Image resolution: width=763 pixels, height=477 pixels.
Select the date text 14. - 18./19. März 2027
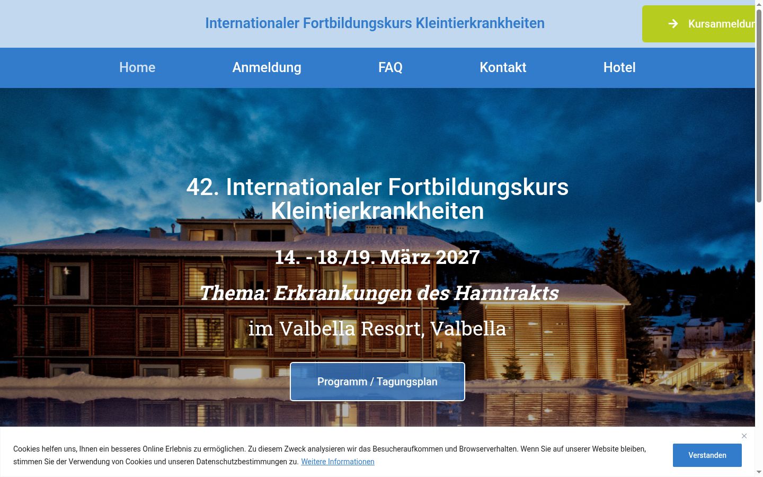(x=377, y=257)
